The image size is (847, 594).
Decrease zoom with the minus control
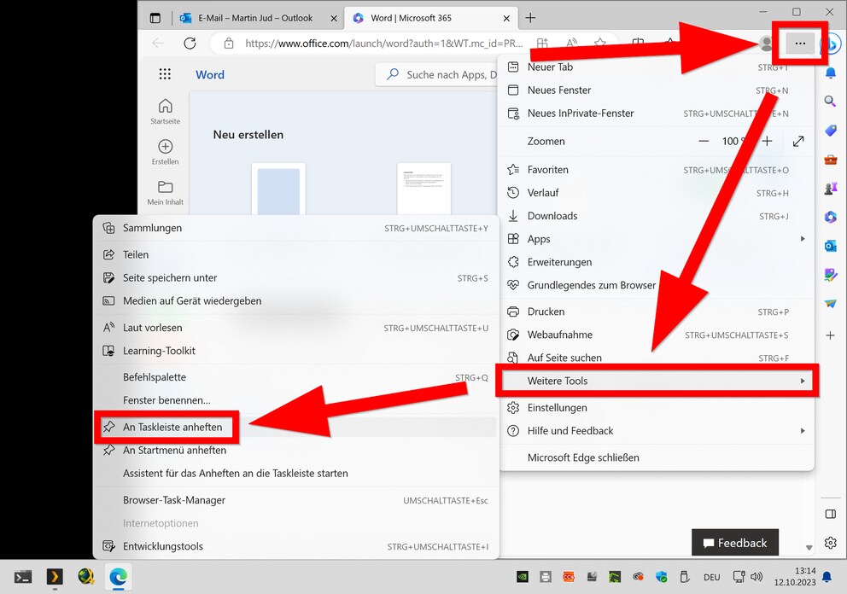point(704,141)
